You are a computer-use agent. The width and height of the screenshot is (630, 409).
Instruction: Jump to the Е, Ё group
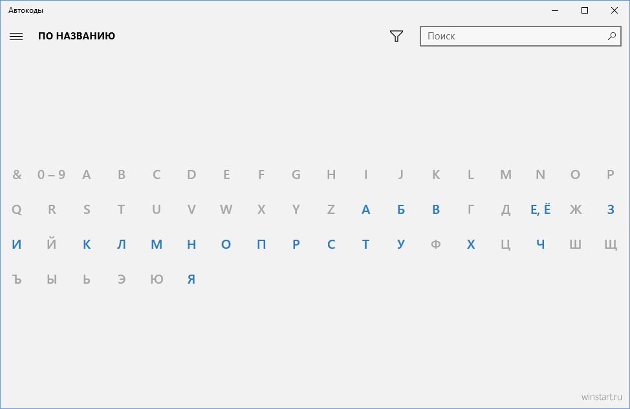click(x=540, y=209)
